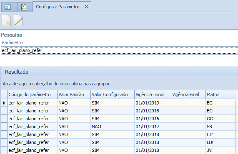Click the Resultado panel header
The image size is (238, 154).
(119, 72)
